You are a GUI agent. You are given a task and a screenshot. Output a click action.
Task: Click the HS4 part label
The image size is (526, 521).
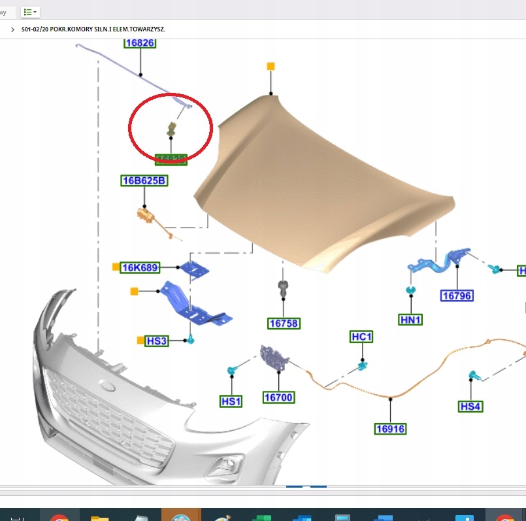tap(470, 407)
